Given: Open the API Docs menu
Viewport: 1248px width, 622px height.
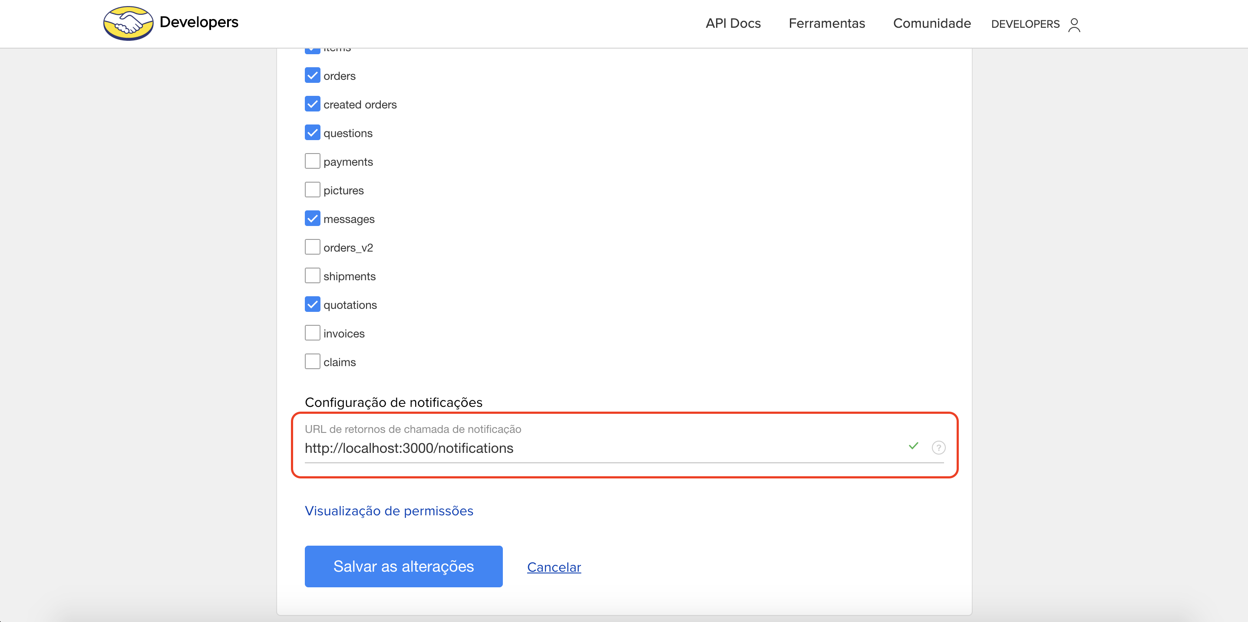Looking at the screenshot, I should [733, 23].
